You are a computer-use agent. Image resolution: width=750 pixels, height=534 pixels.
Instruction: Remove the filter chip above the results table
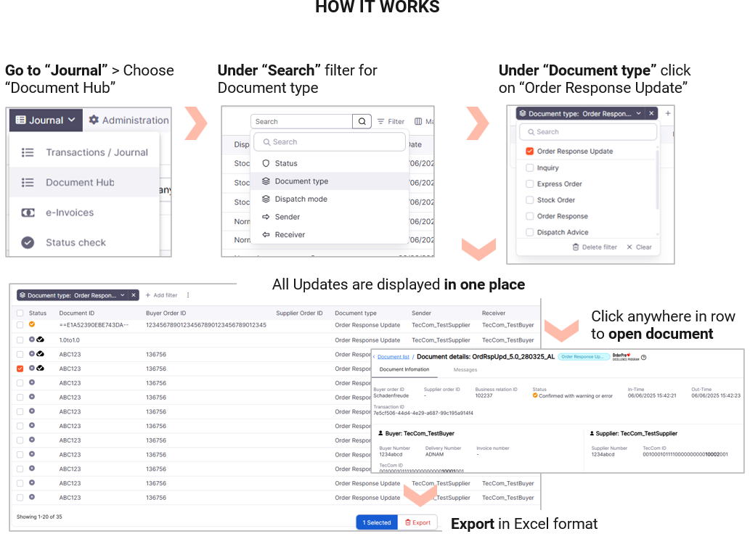pyautogui.click(x=134, y=295)
